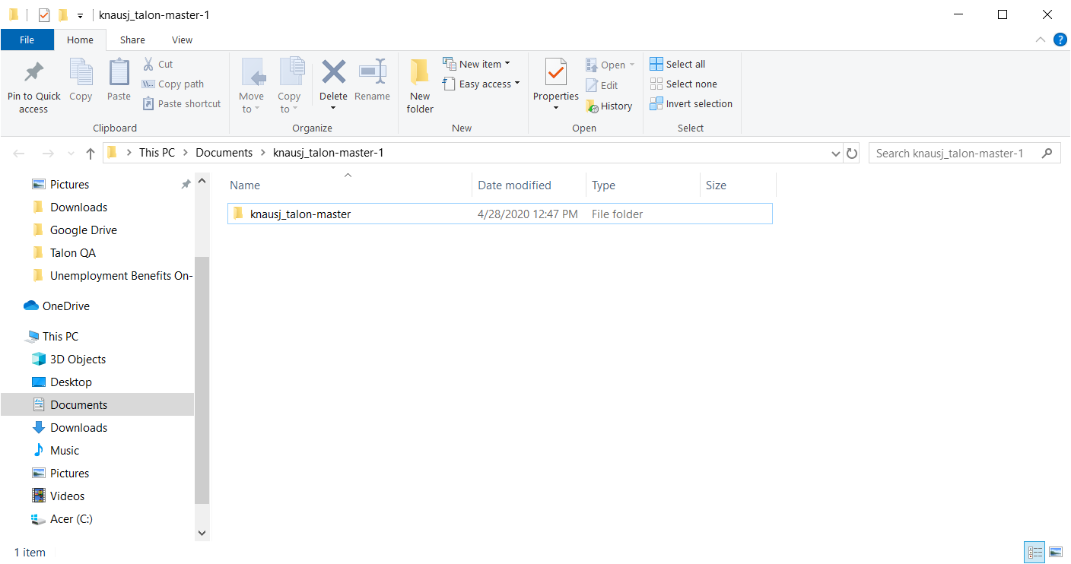Click Documents in address path
Viewport: 1071px width, 564px height.
(x=224, y=153)
